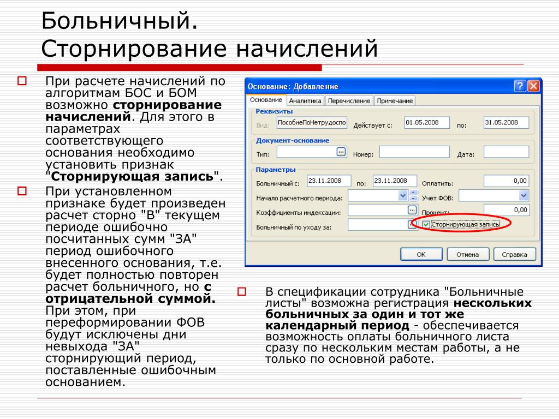Toggle the Сторнирующая запись checkbox
The height and width of the screenshot is (419, 559).
tap(426, 224)
